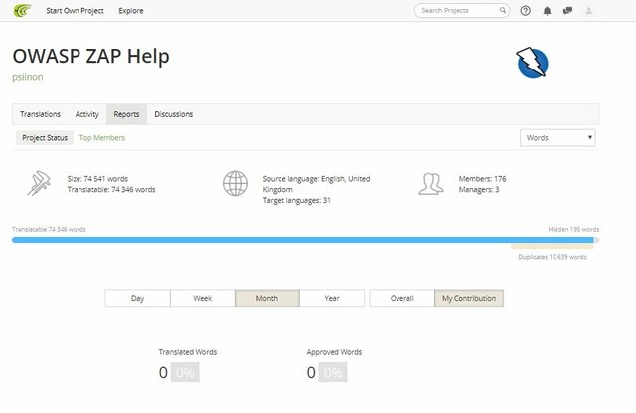The image size is (636, 413).
Task: Click the beige duplicates bar
Action: pyautogui.click(x=553, y=247)
